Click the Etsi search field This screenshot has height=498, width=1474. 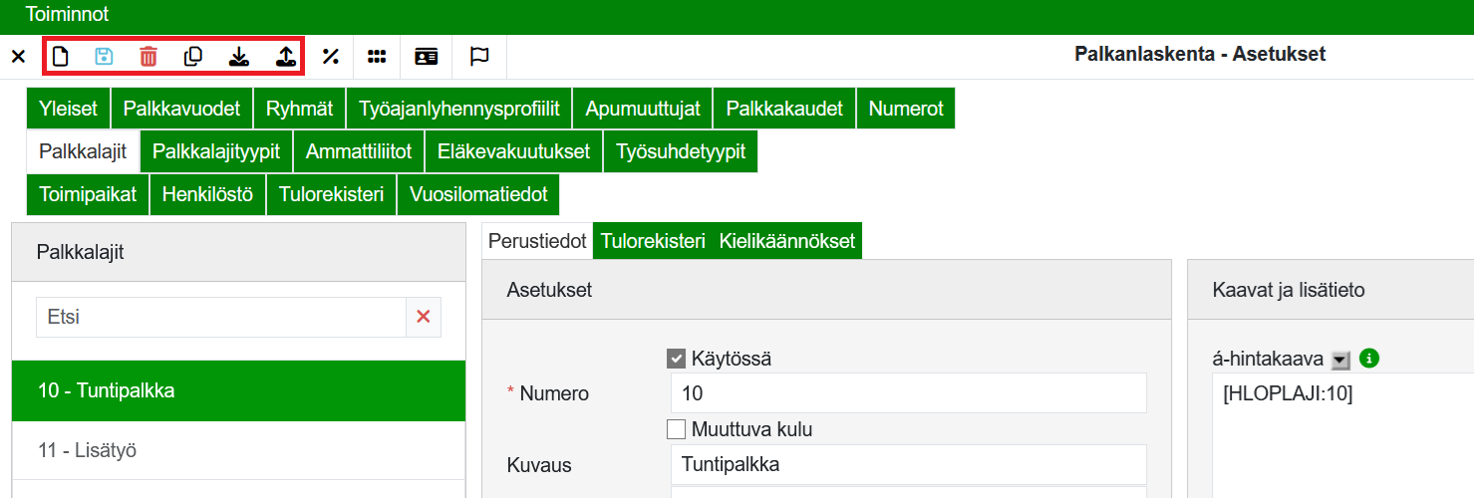[x=220, y=317]
